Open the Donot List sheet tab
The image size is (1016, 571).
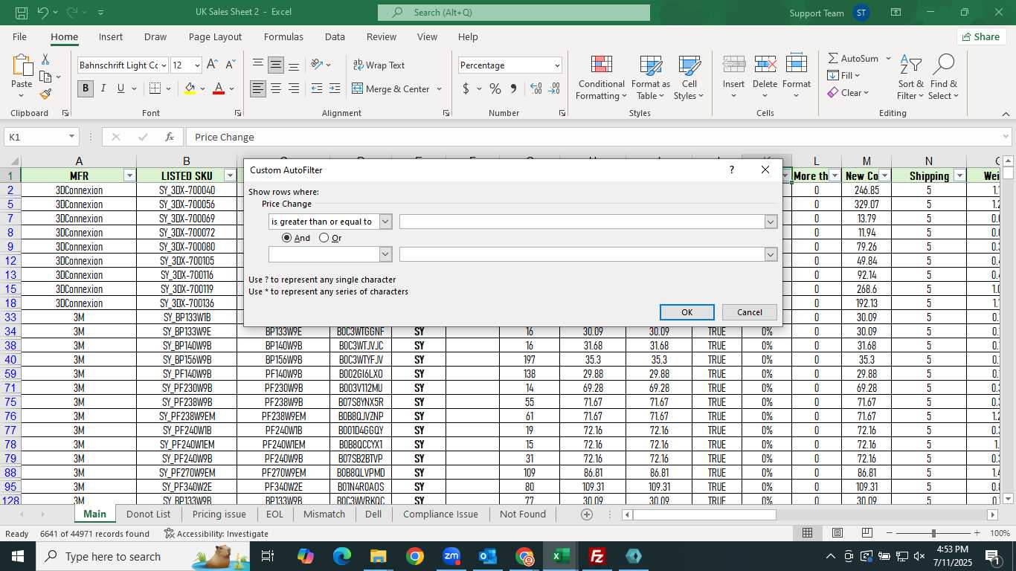click(x=148, y=514)
